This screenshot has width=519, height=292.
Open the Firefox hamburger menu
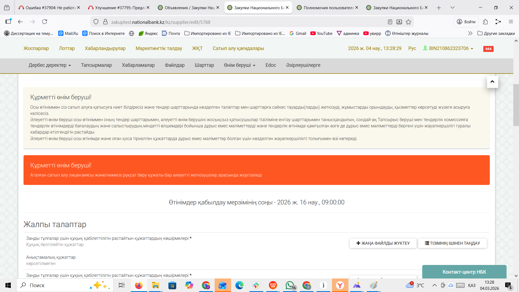coord(511,22)
